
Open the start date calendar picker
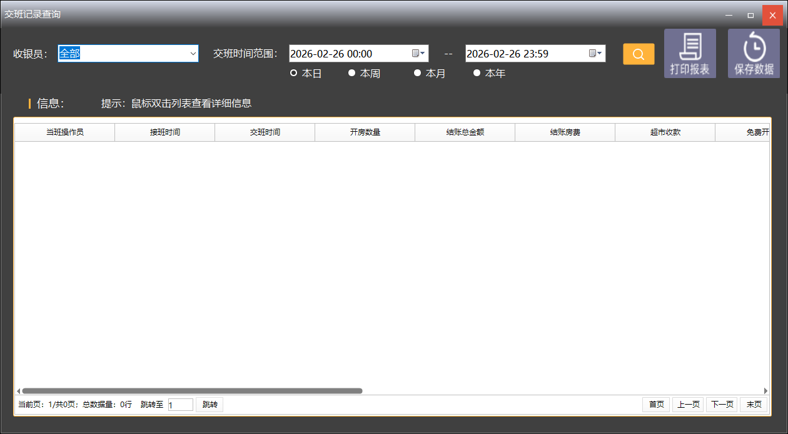pos(418,54)
